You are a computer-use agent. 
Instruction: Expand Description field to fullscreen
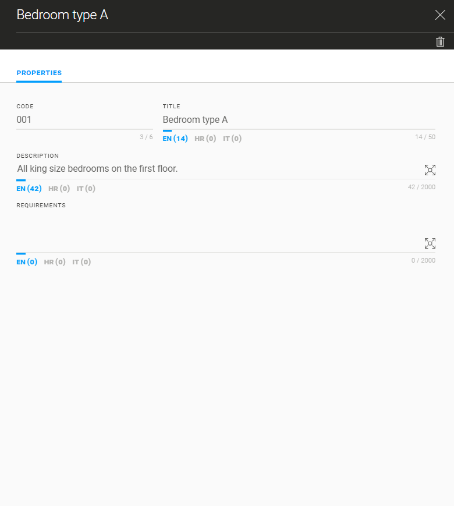tap(430, 170)
